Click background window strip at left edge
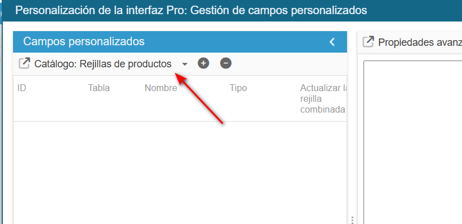Viewport: 462px width, 224px height. click(1, 118)
